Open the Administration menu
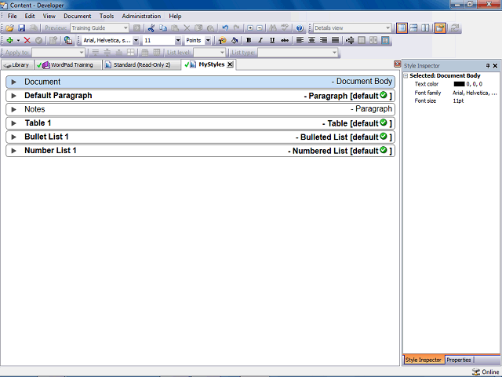Image resolution: width=502 pixels, height=377 pixels. tap(141, 16)
